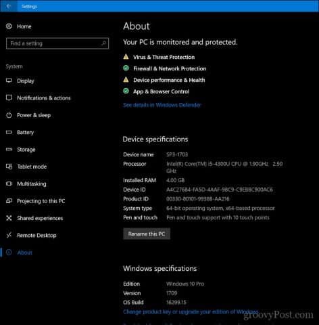Click the Remote Desktop icon
Screen dimensions: 319x325
(9, 235)
